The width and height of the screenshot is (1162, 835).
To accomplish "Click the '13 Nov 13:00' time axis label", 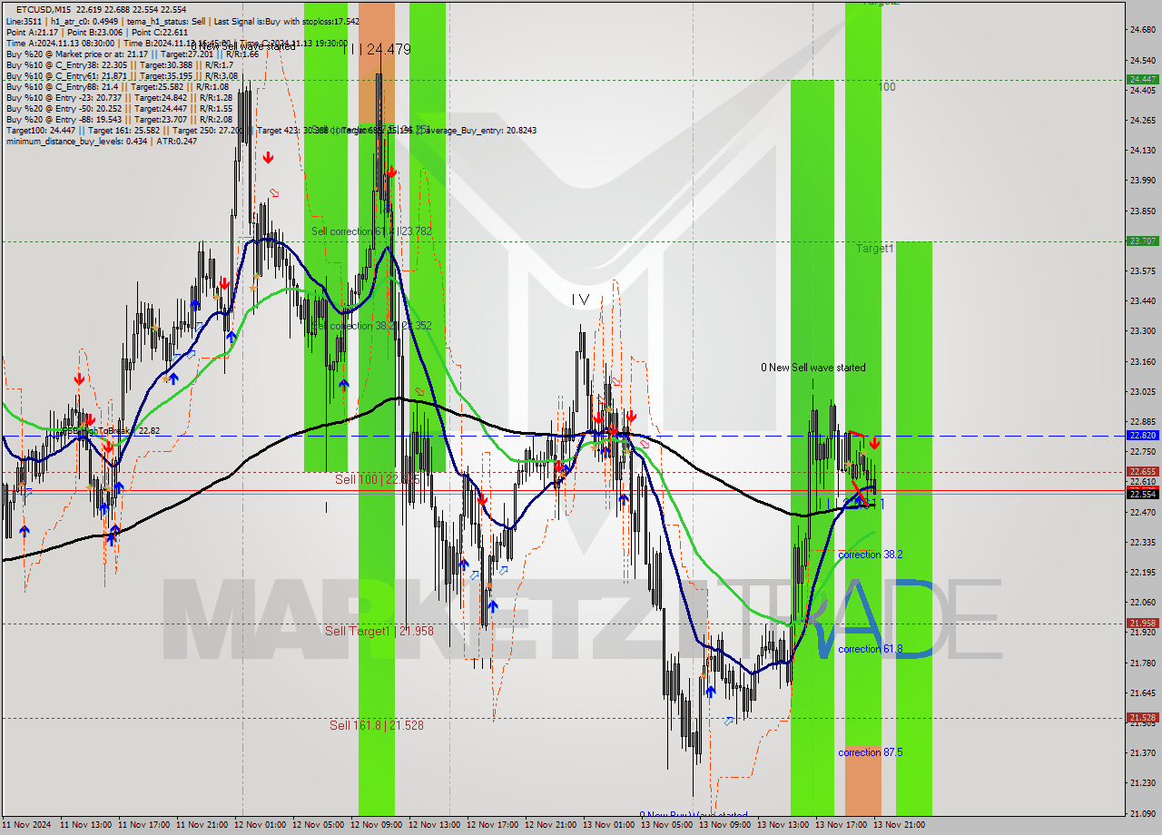I will pos(783,825).
